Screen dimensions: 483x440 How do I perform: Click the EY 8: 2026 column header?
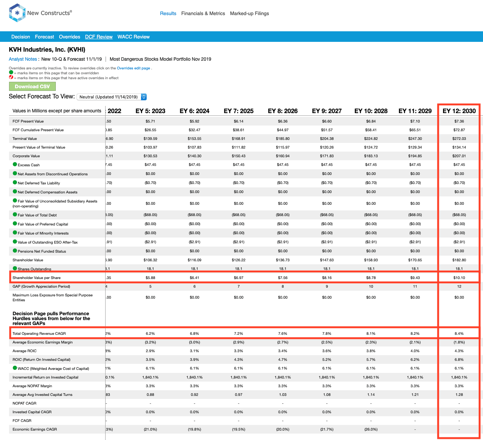283,111
